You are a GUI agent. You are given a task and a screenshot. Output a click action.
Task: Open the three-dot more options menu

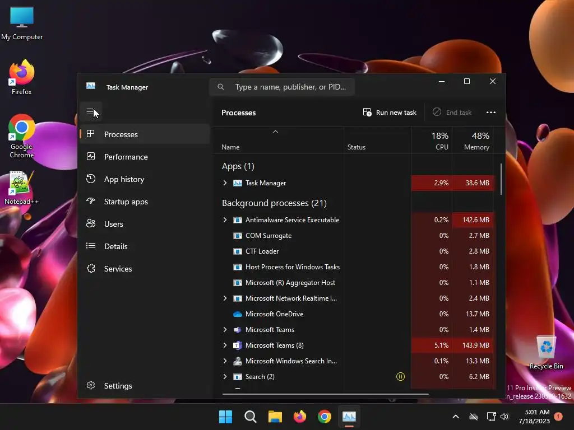[x=491, y=112]
